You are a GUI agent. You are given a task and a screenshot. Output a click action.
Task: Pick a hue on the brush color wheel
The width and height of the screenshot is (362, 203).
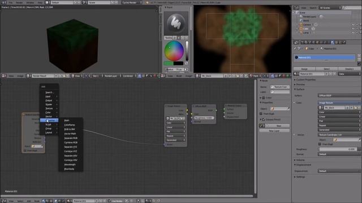174,51
